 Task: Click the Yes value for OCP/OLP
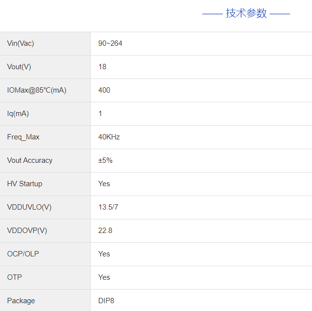[x=104, y=254]
